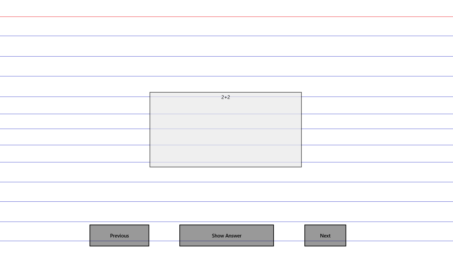Go to the Next flashcard
This screenshot has width=453, height=254.
(x=325, y=235)
